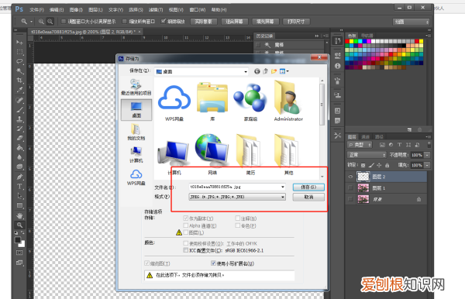The width and height of the screenshot is (465, 299).
Task: Click the 保存(S) button
Action: coord(308,187)
